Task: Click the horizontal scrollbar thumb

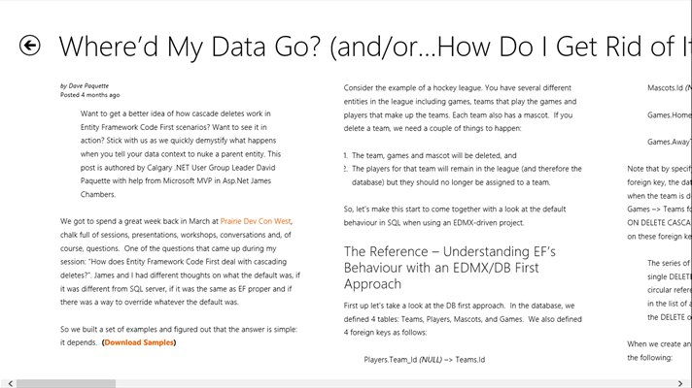Action: [x=66, y=382]
